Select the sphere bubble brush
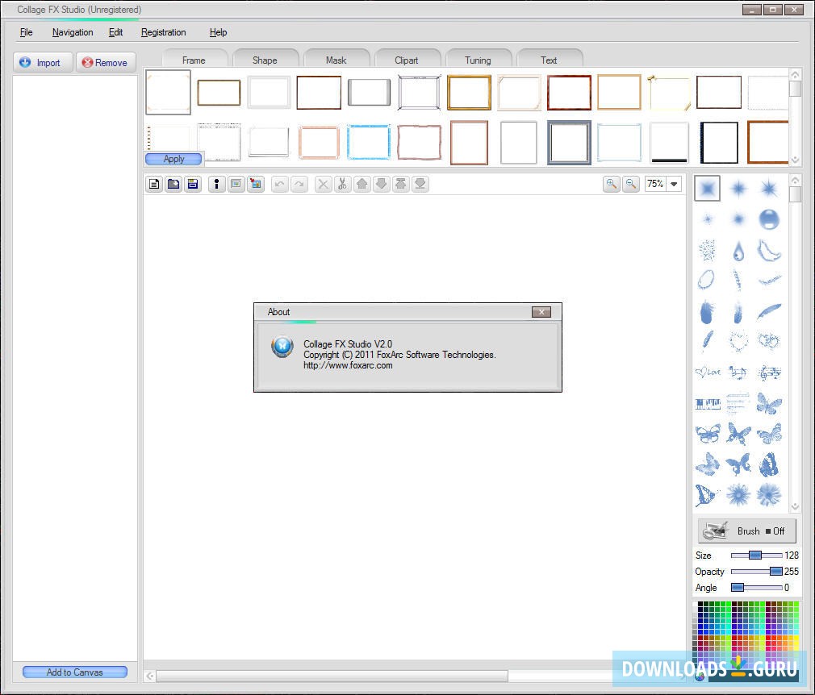 point(769,218)
